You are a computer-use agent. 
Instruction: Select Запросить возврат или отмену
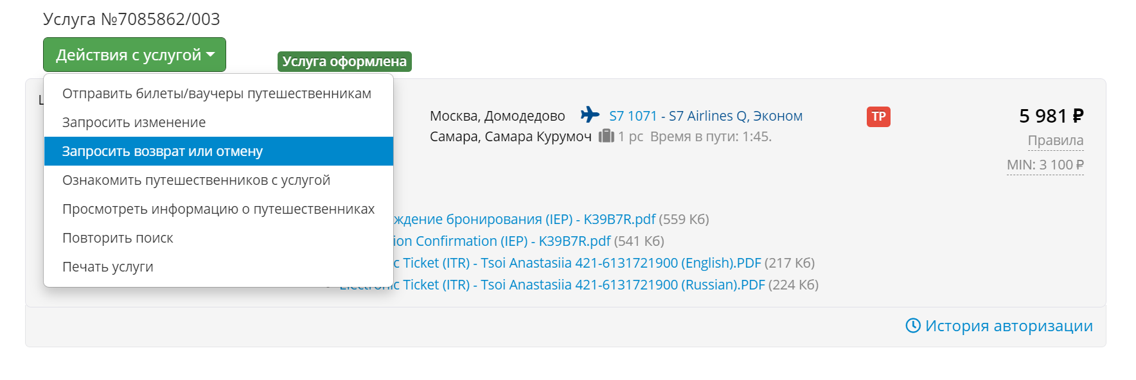coord(163,151)
